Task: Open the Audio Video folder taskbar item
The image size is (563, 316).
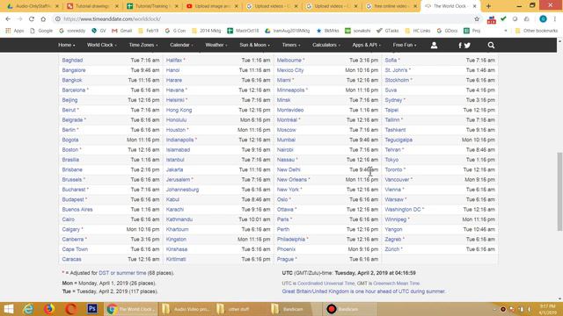Action: click(185, 309)
